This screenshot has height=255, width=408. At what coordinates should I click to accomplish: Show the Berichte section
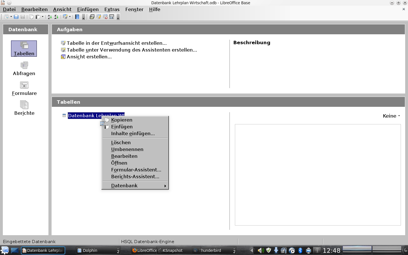click(24, 109)
